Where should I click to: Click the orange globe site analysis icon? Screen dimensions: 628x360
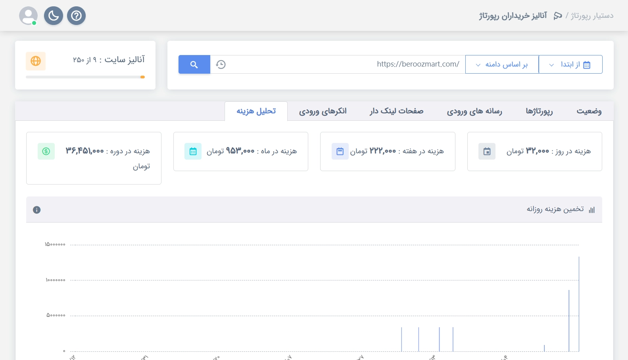click(36, 61)
